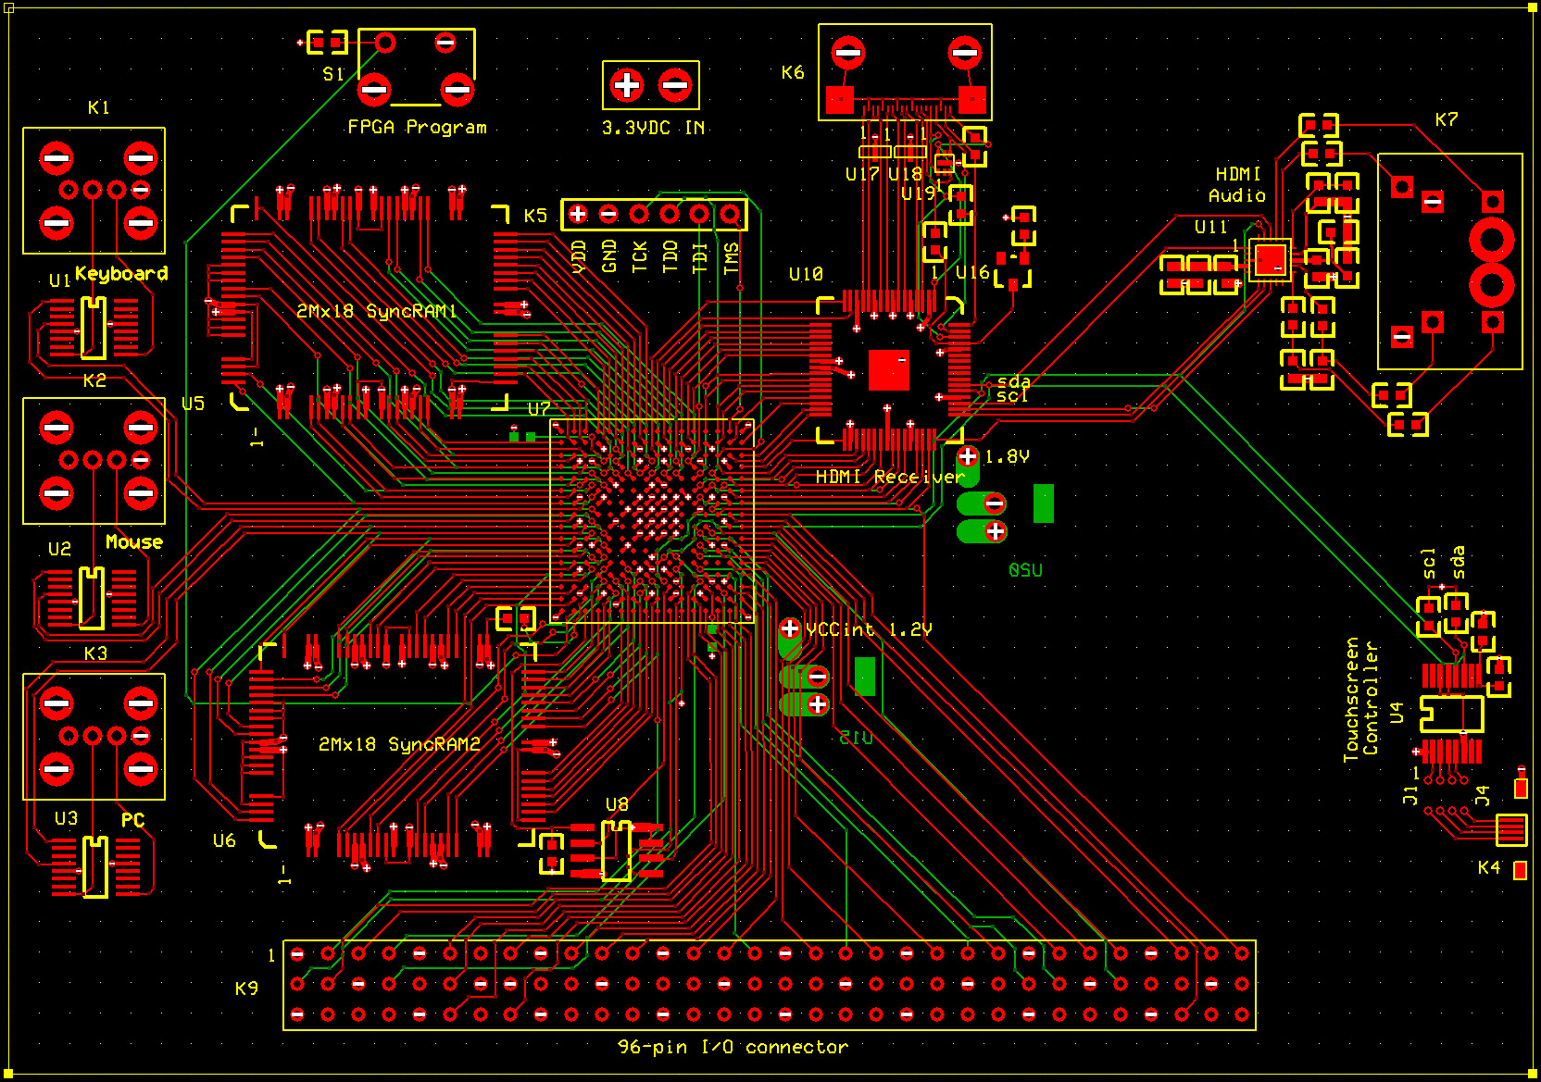
Task: Select the bottom-left square pad of K6
Action: (x=839, y=100)
